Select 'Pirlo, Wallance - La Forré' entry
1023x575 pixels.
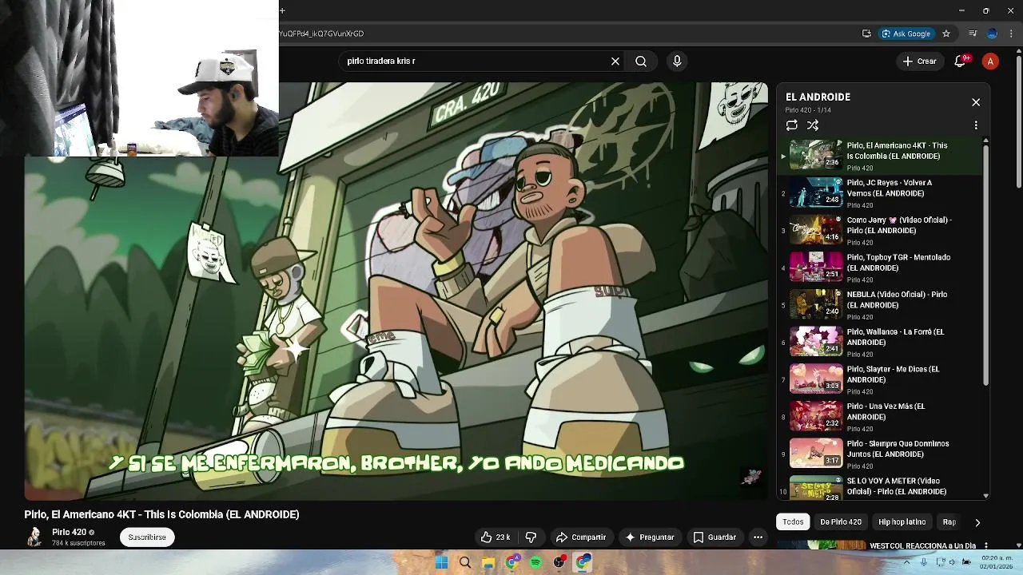point(879,342)
